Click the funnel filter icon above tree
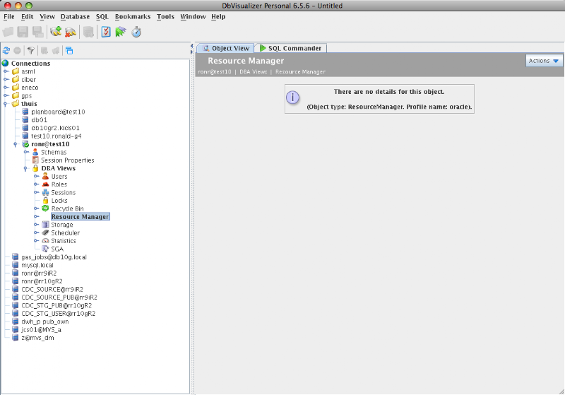The height and width of the screenshot is (395, 565). coord(31,51)
